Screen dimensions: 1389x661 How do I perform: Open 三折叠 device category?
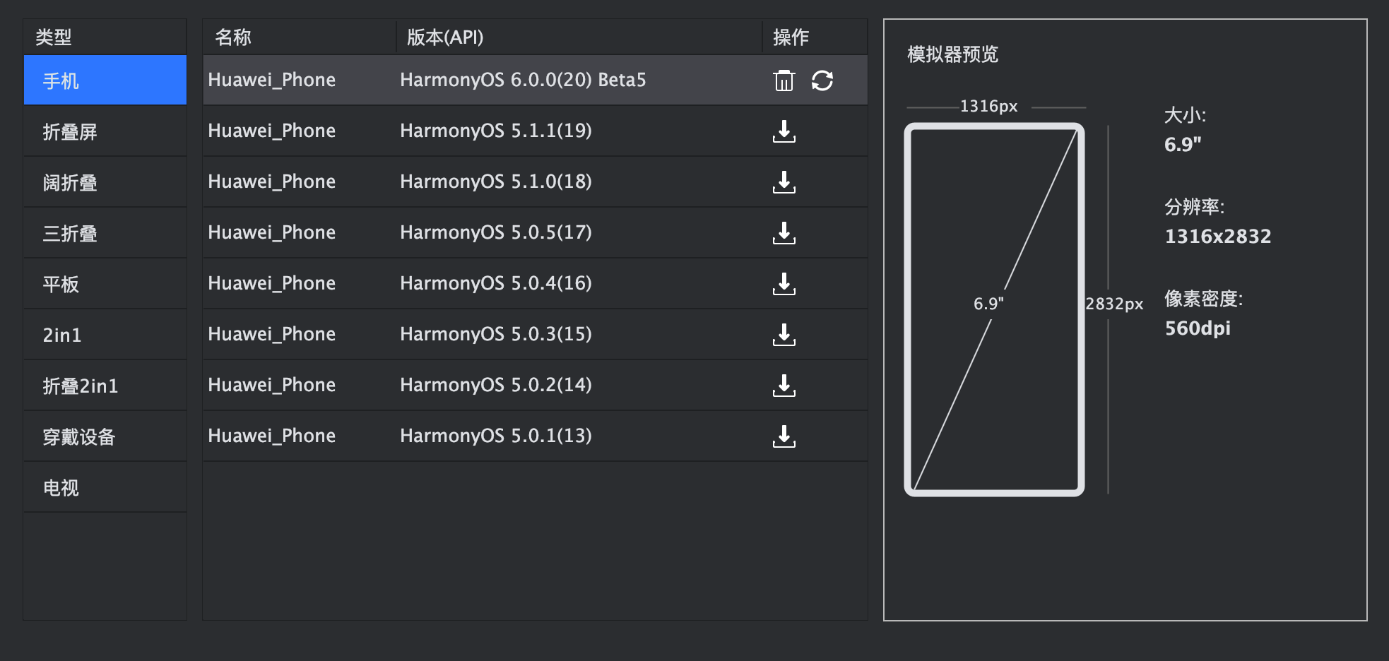pyautogui.click(x=105, y=233)
